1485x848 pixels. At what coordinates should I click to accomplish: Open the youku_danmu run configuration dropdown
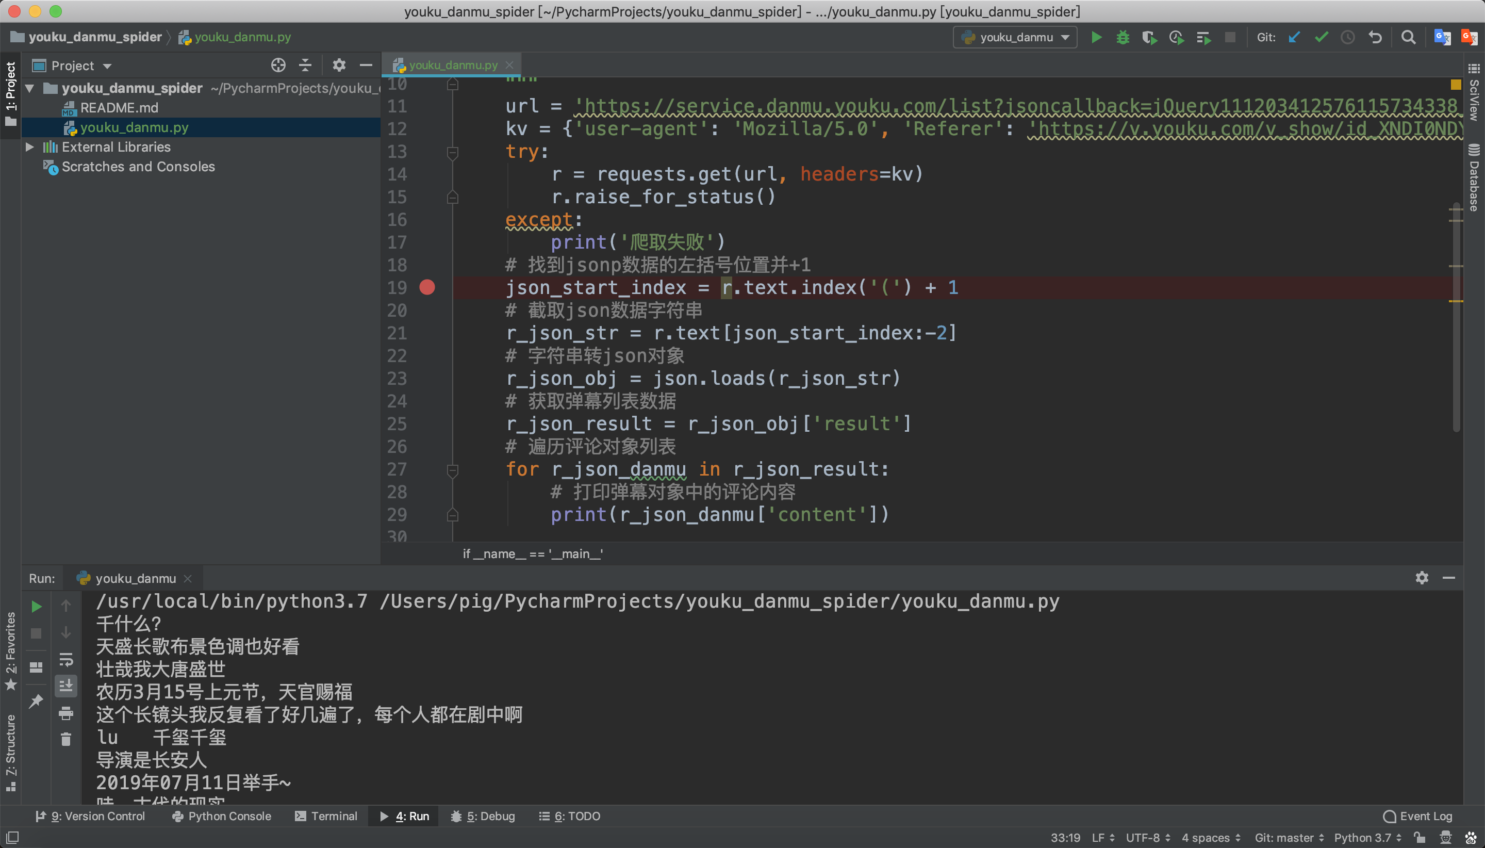[x=1015, y=38]
